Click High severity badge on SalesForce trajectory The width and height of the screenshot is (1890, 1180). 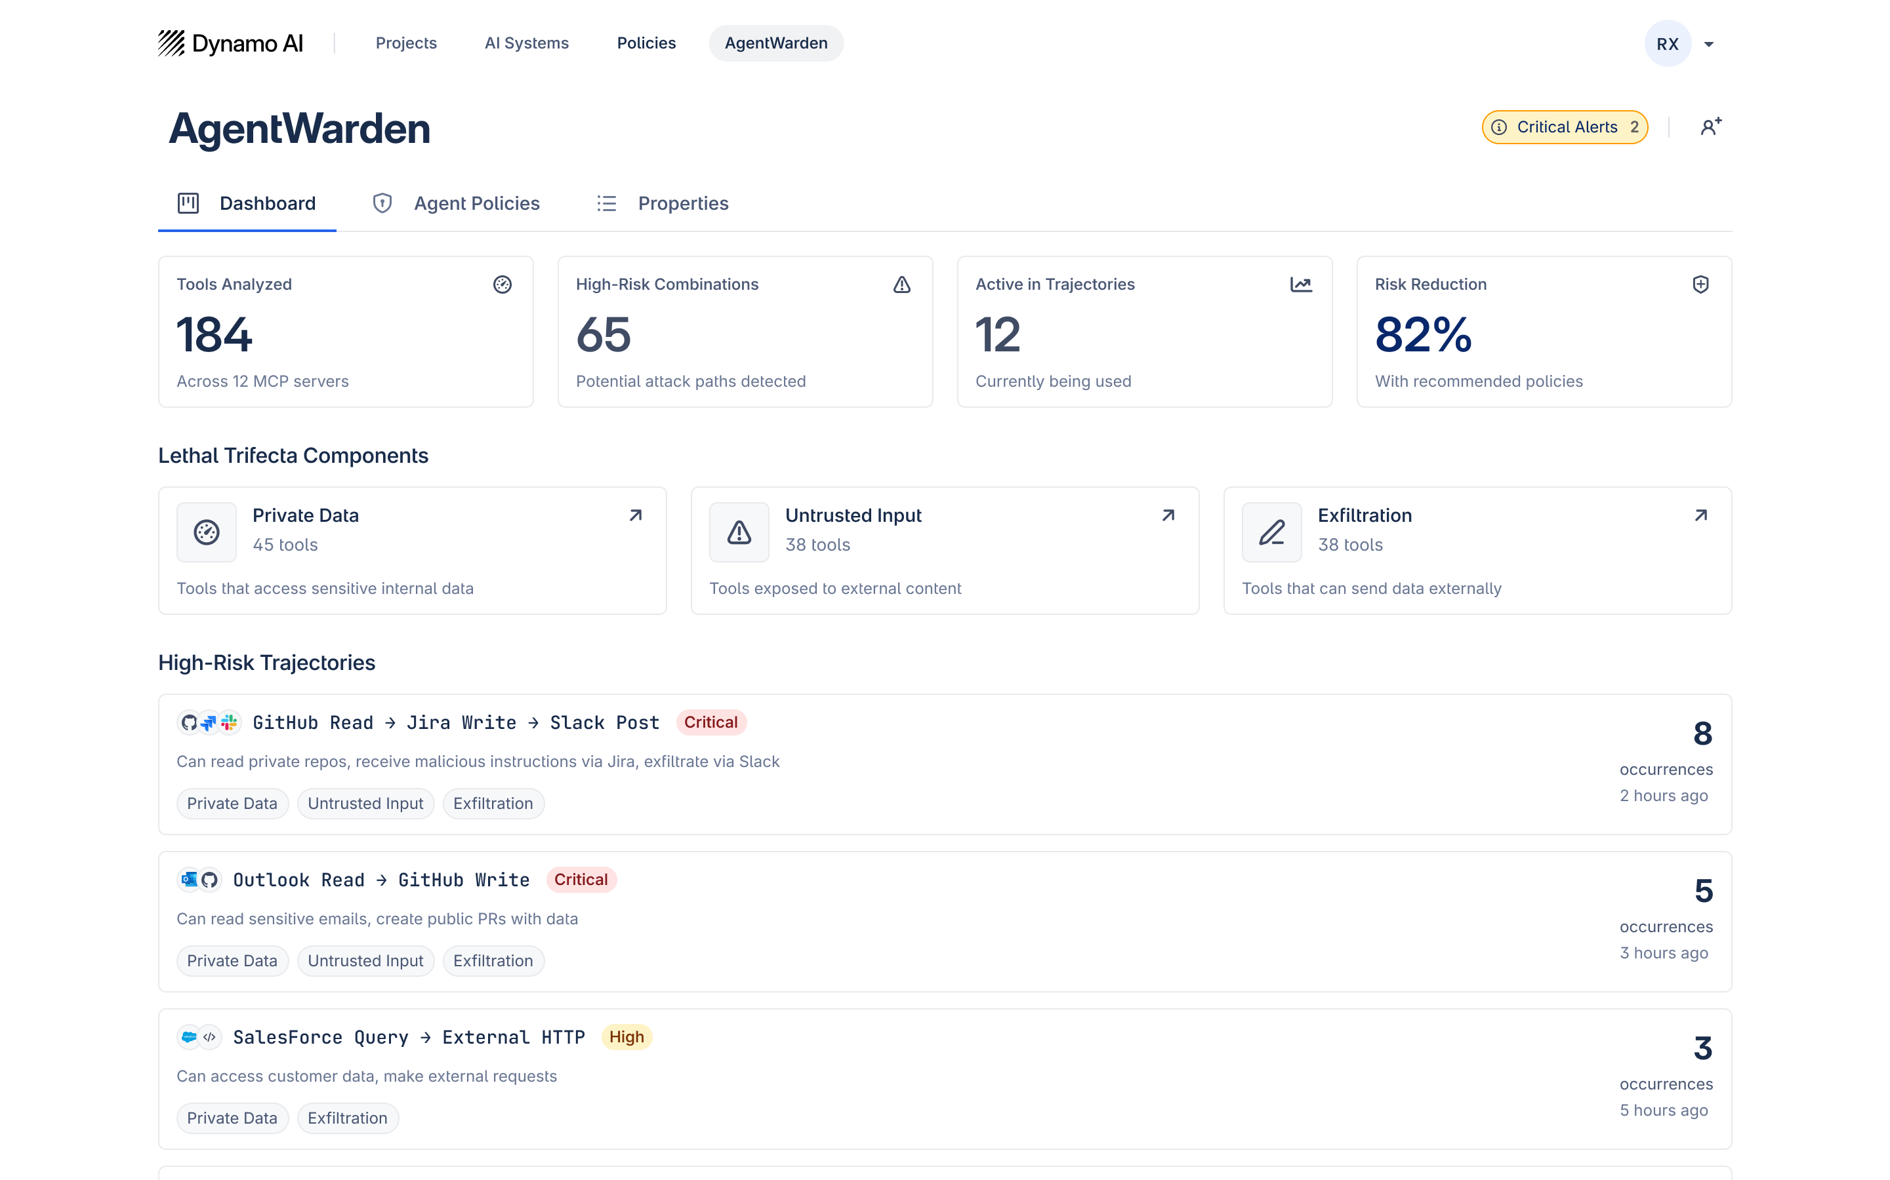coord(627,1036)
